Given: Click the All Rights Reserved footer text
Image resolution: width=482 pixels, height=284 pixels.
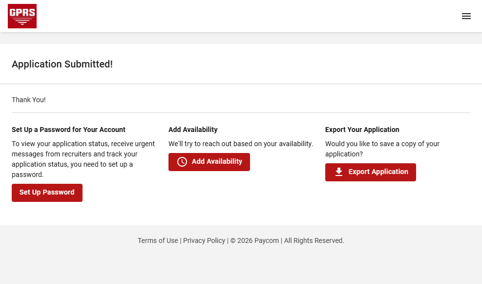Looking at the screenshot, I should tap(314, 240).
